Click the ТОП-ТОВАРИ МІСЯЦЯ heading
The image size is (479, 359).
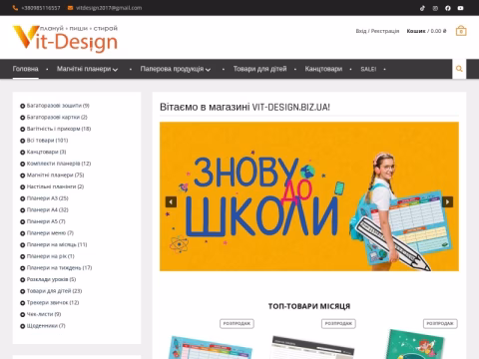309,306
